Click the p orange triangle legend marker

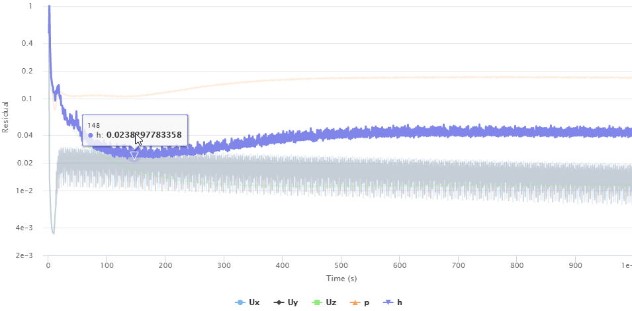355,302
